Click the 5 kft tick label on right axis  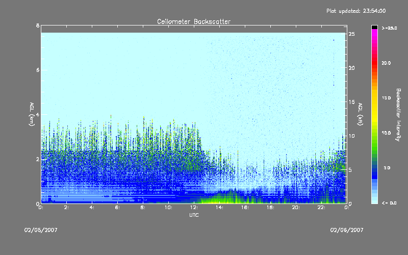tap(350, 170)
